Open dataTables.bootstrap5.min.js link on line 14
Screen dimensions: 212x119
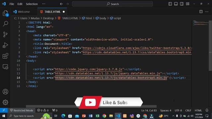(x=111, y=78)
